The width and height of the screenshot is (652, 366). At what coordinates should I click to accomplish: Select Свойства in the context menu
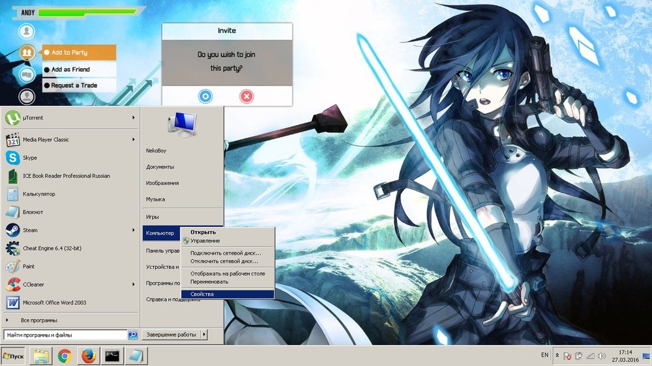227,294
